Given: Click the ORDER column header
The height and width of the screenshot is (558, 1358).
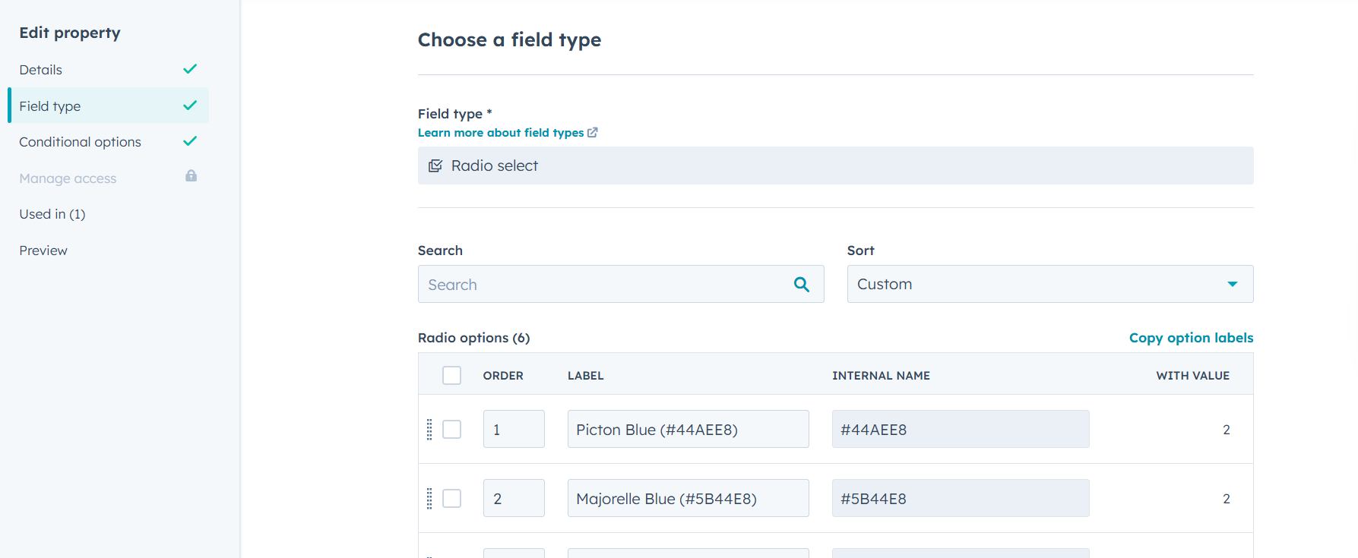Looking at the screenshot, I should [503, 376].
